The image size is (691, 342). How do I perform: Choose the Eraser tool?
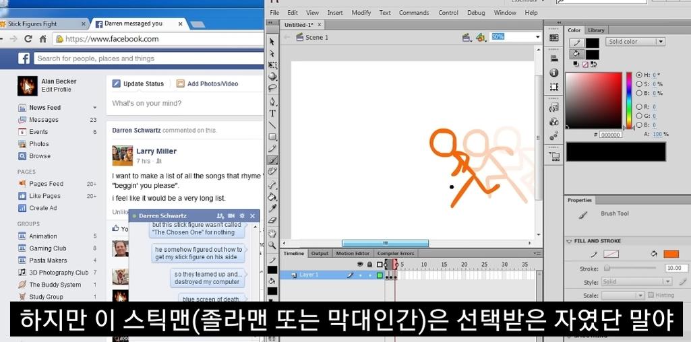272,219
